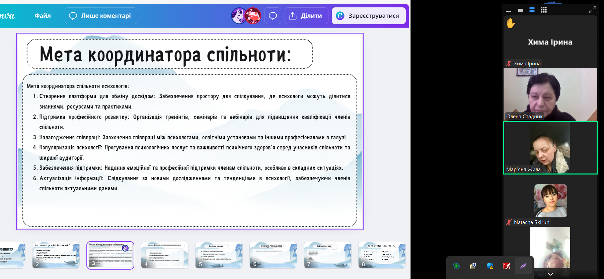Viewport: 604px width, 279px height.
Task: Select the two-tile stacked video view
Action: pyautogui.click(x=532, y=10)
